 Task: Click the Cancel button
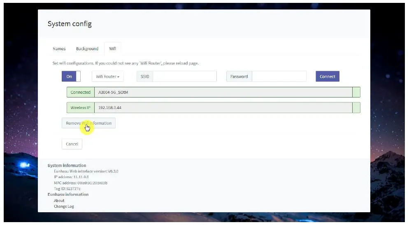click(72, 144)
